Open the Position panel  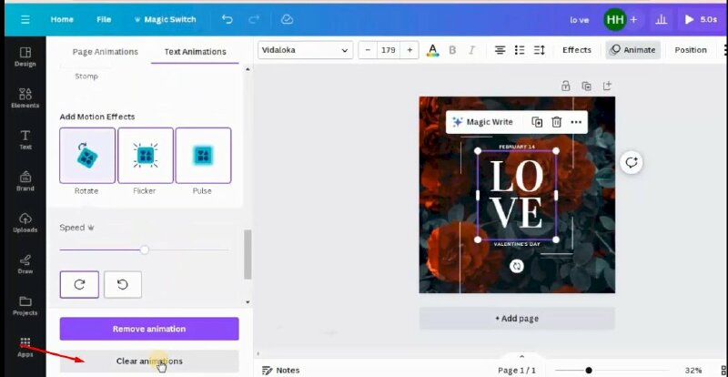click(691, 50)
